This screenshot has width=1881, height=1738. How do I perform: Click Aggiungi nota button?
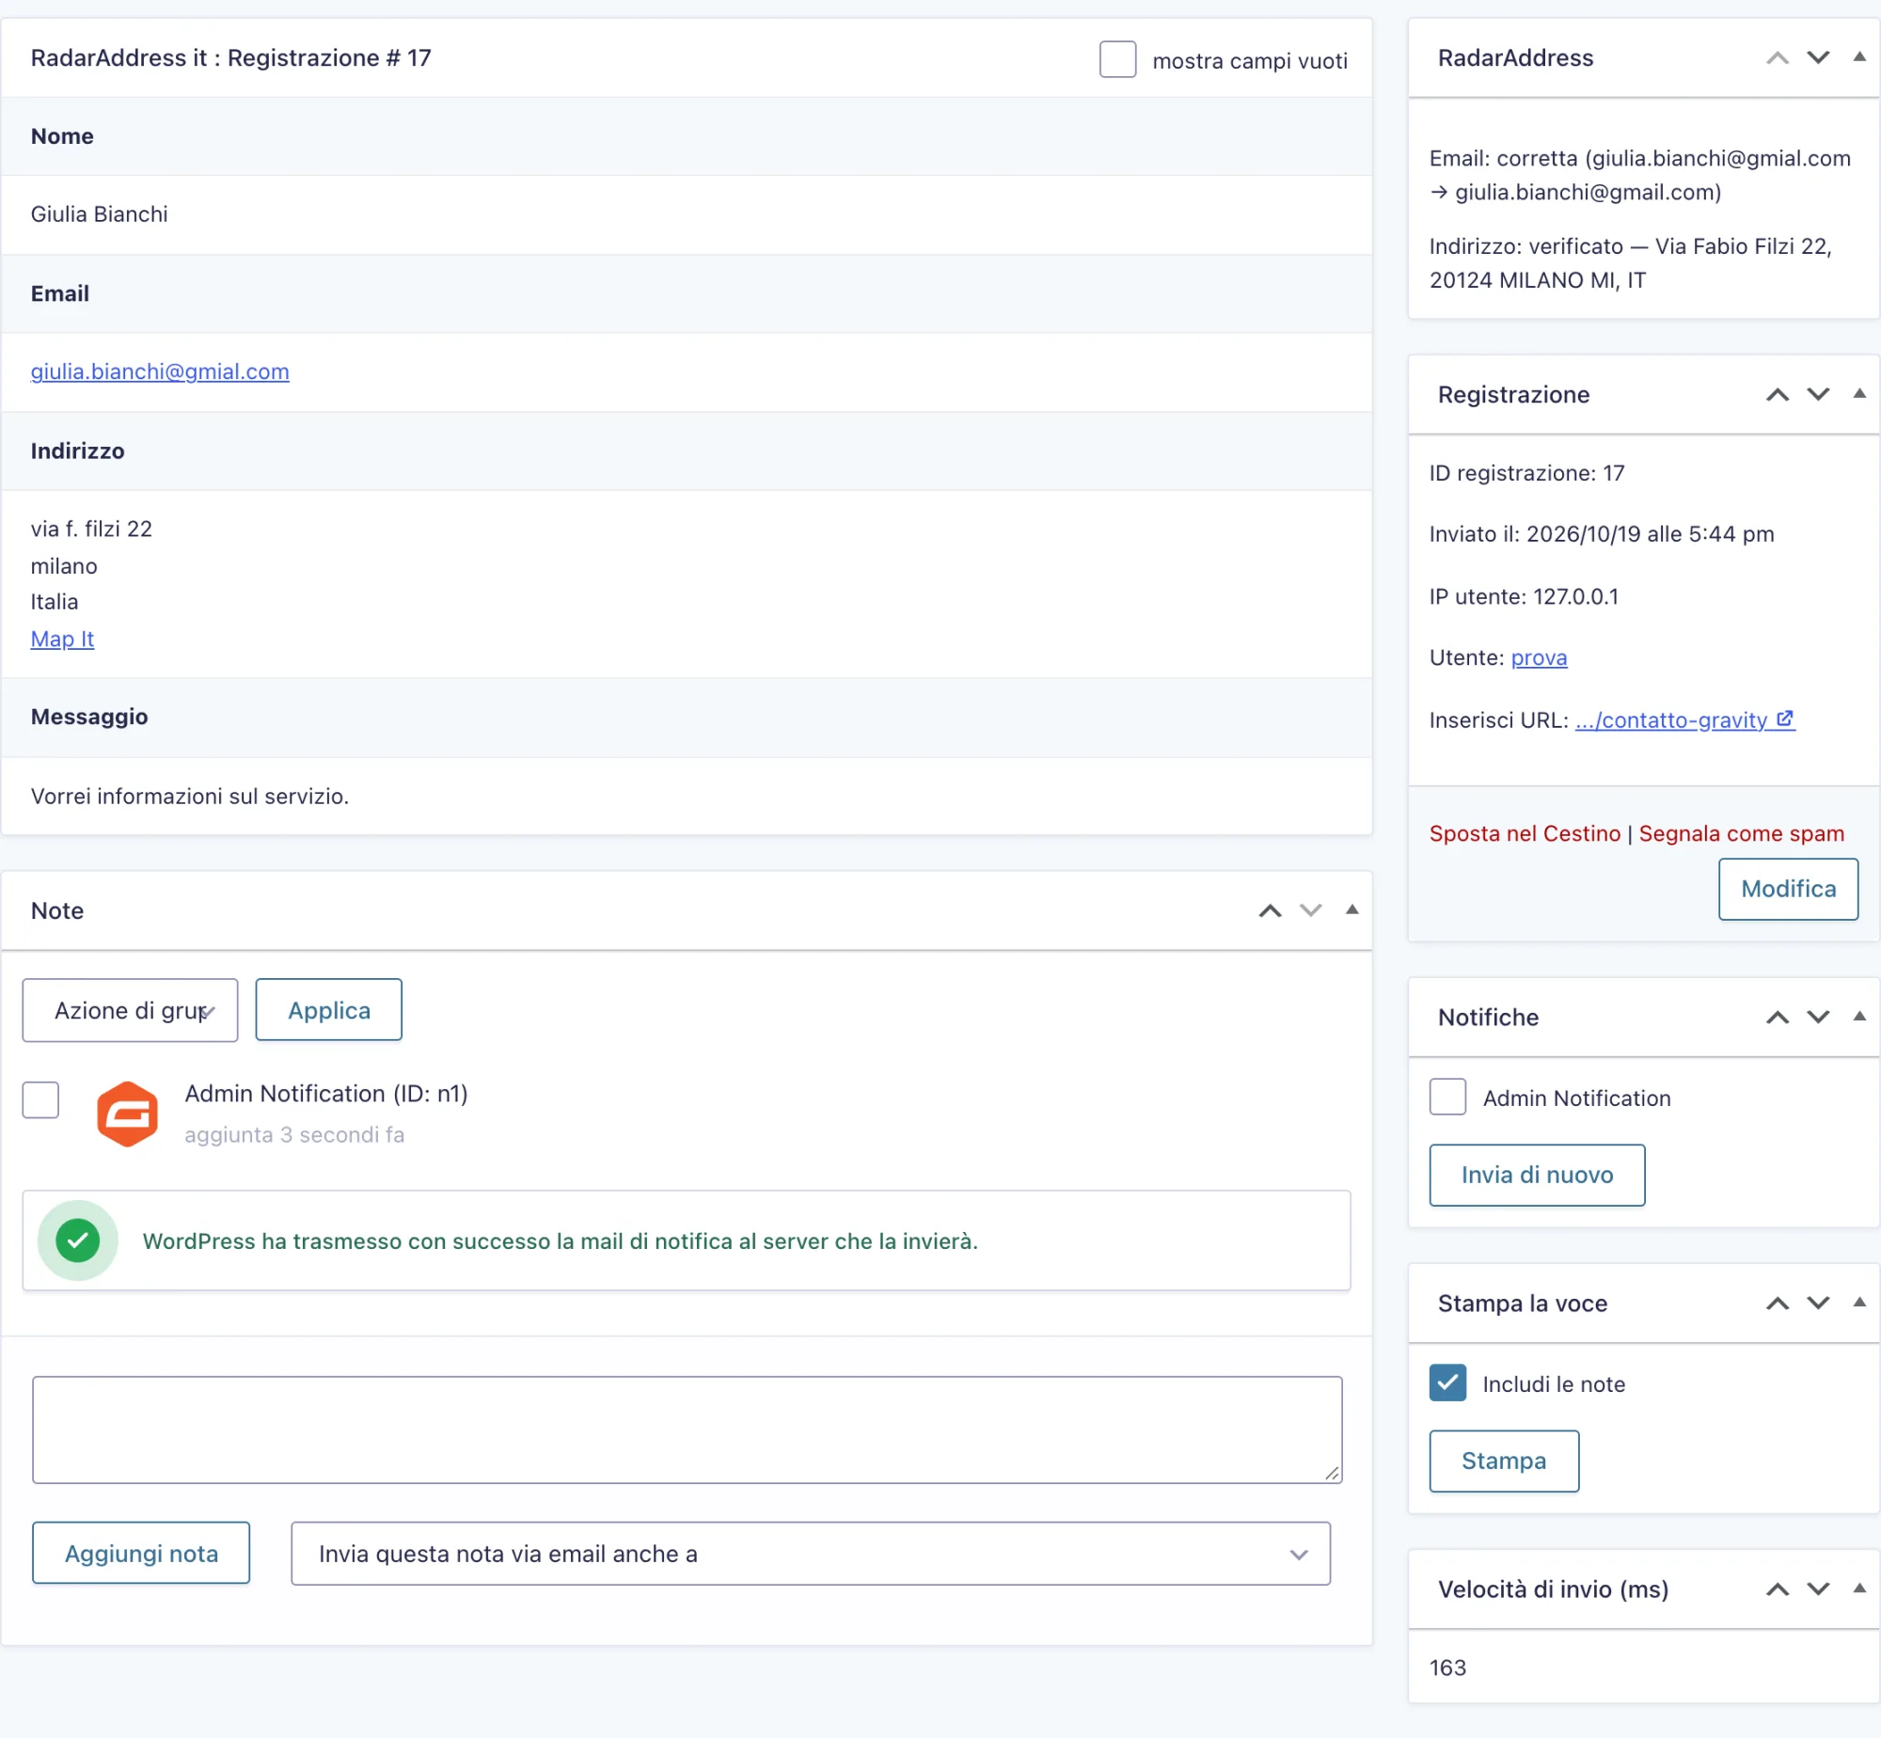click(141, 1553)
